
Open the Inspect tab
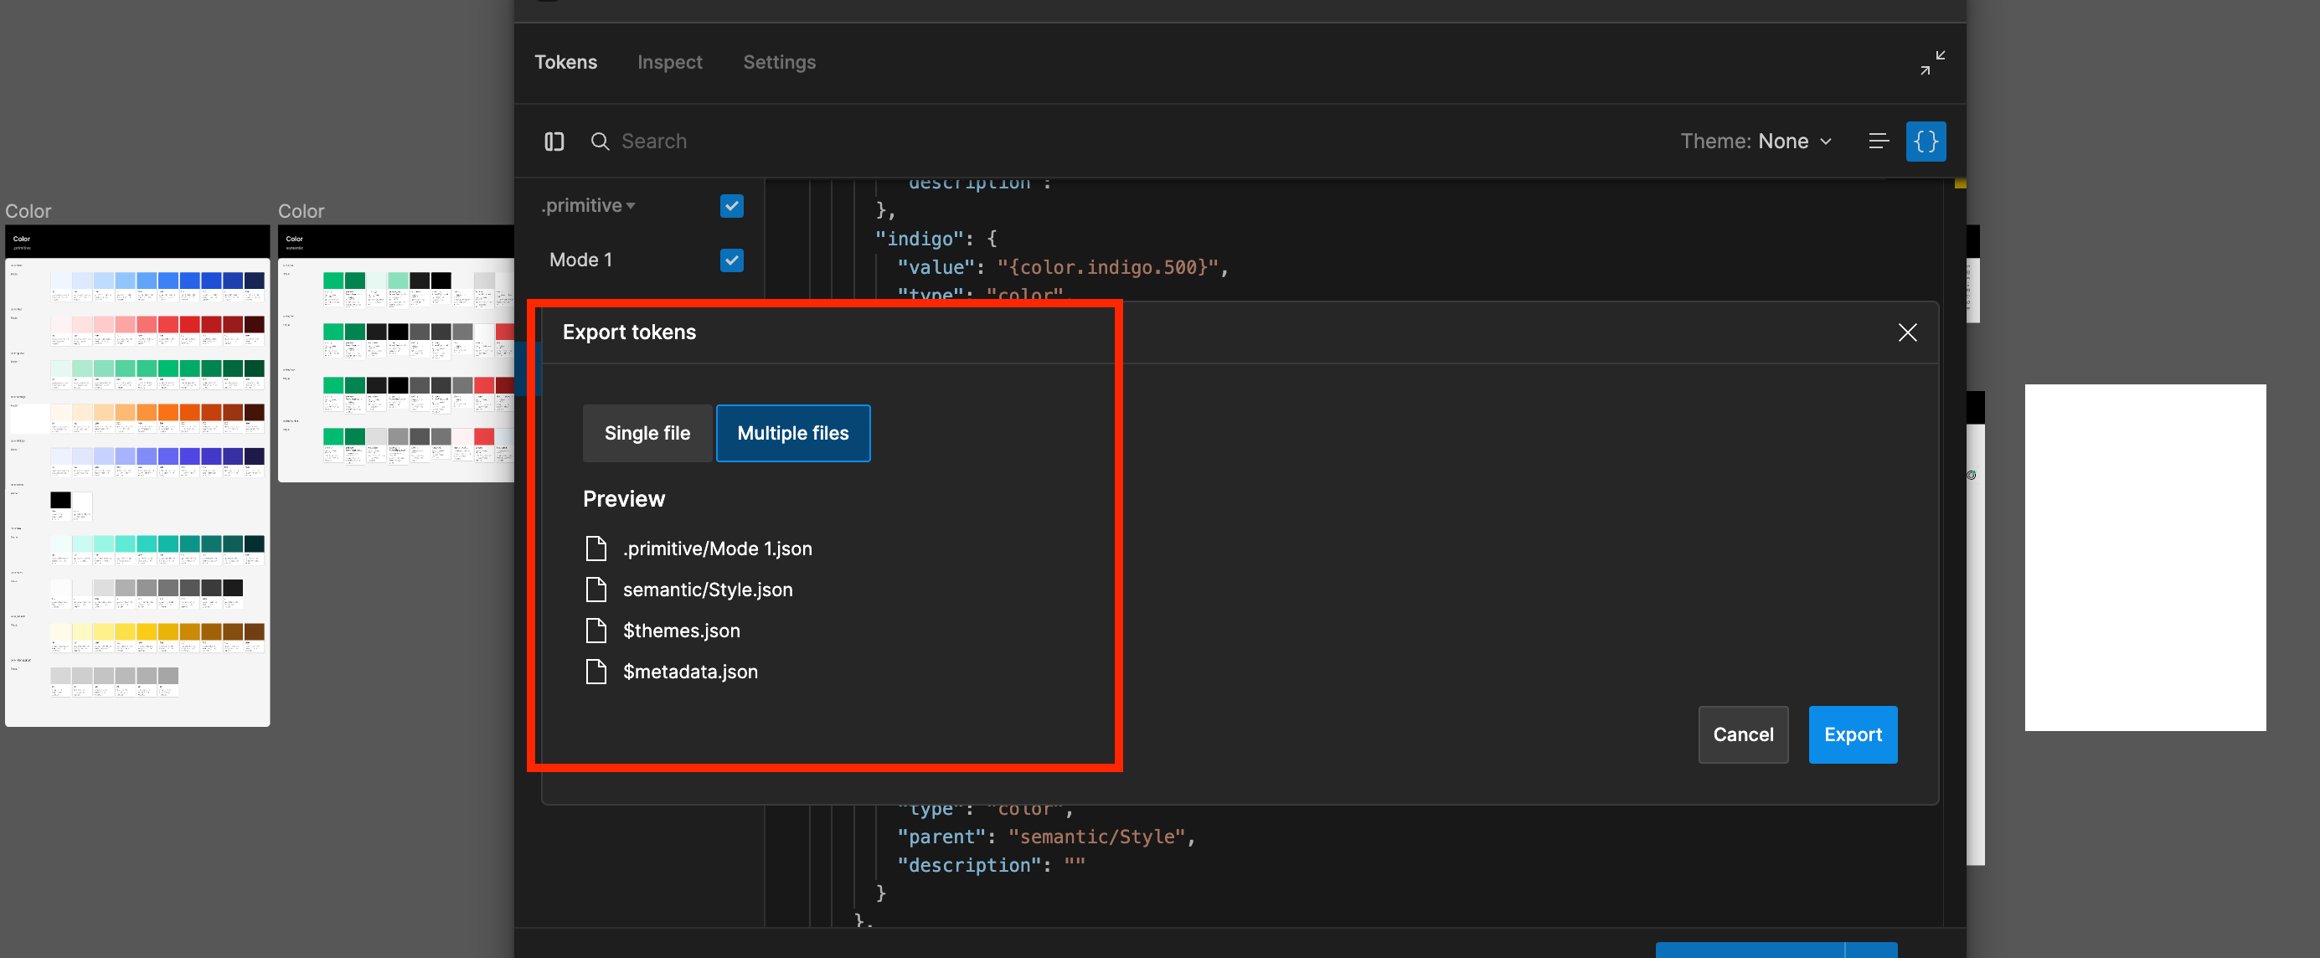pyautogui.click(x=669, y=62)
